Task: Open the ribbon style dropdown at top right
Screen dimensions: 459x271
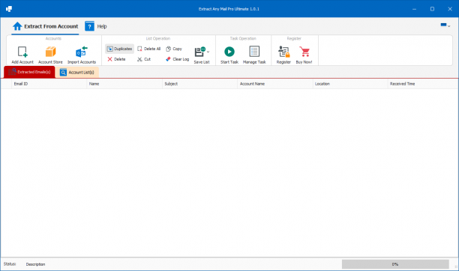Action: pos(445,25)
